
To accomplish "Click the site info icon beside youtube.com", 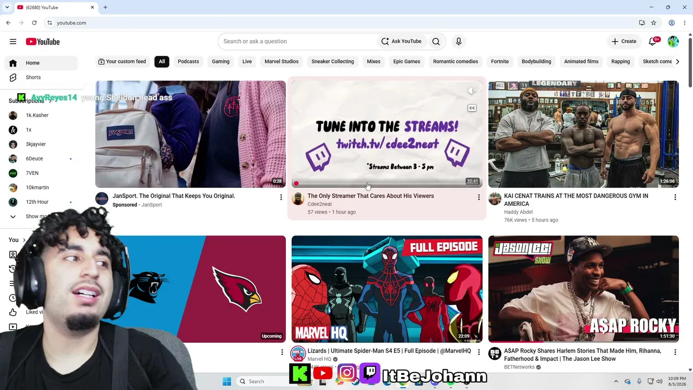I will [x=49, y=23].
